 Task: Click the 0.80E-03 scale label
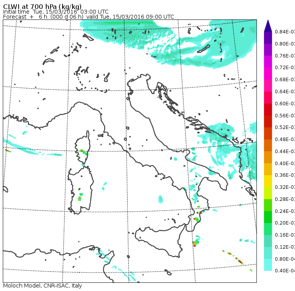285,44
